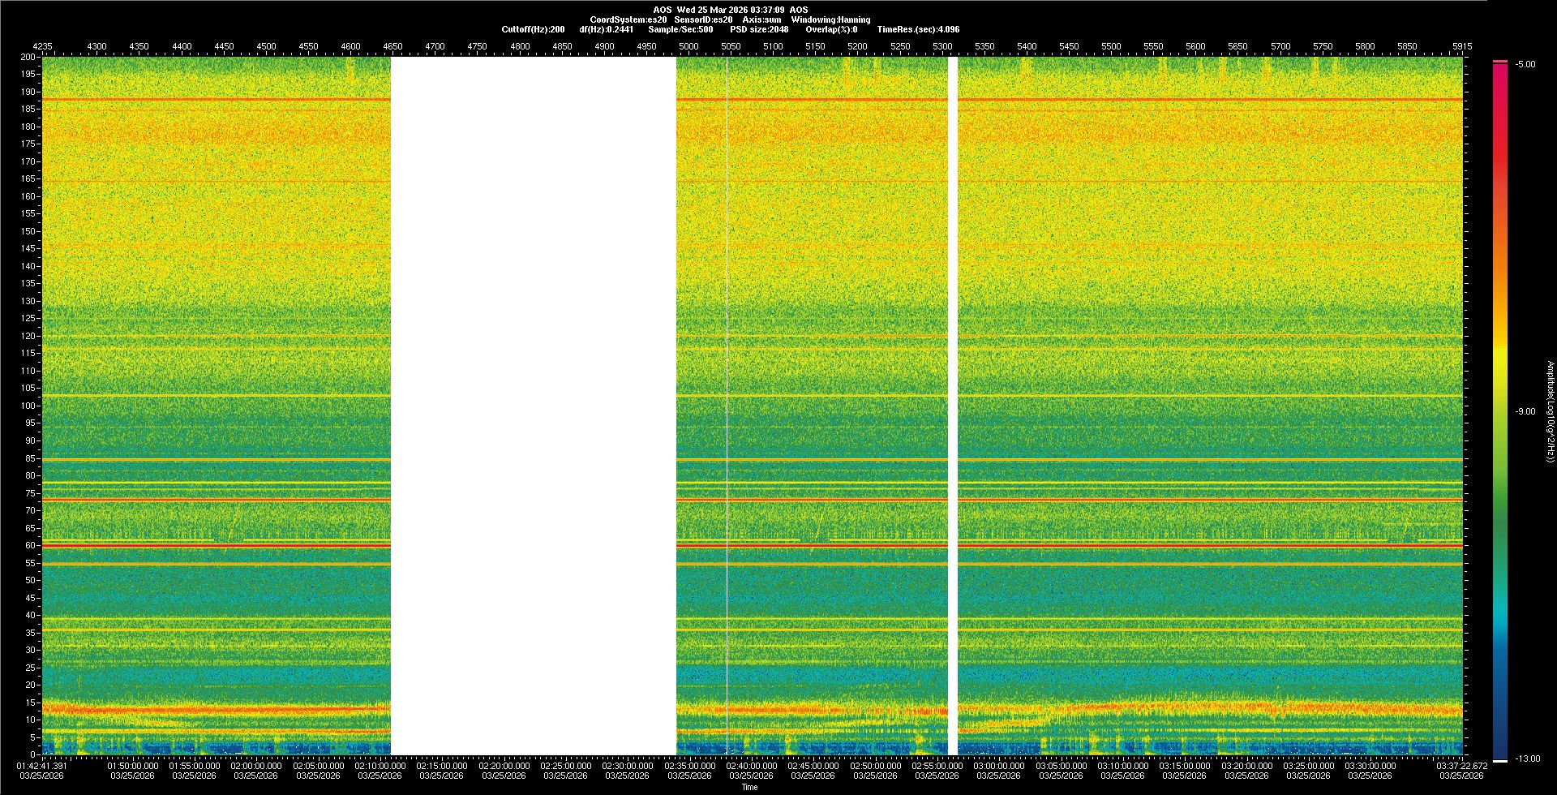Select the 100 Hz tick label on the left axis
Image resolution: width=1557 pixels, height=795 pixels.
pos(28,406)
